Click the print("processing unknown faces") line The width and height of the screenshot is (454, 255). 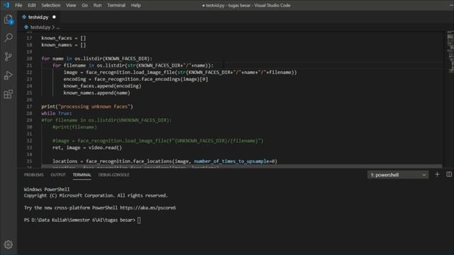coord(87,106)
